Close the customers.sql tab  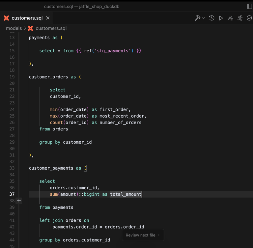point(48,18)
